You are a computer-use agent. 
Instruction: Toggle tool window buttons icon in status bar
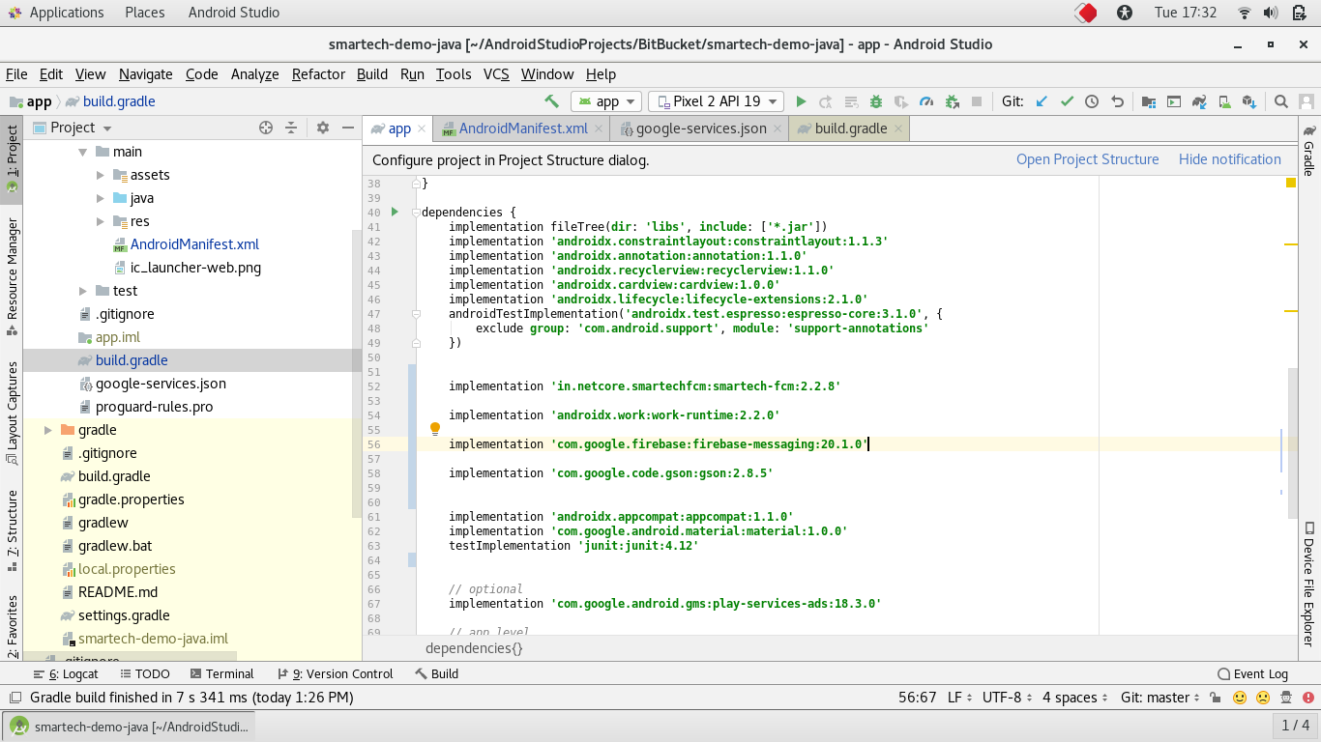click(x=15, y=698)
